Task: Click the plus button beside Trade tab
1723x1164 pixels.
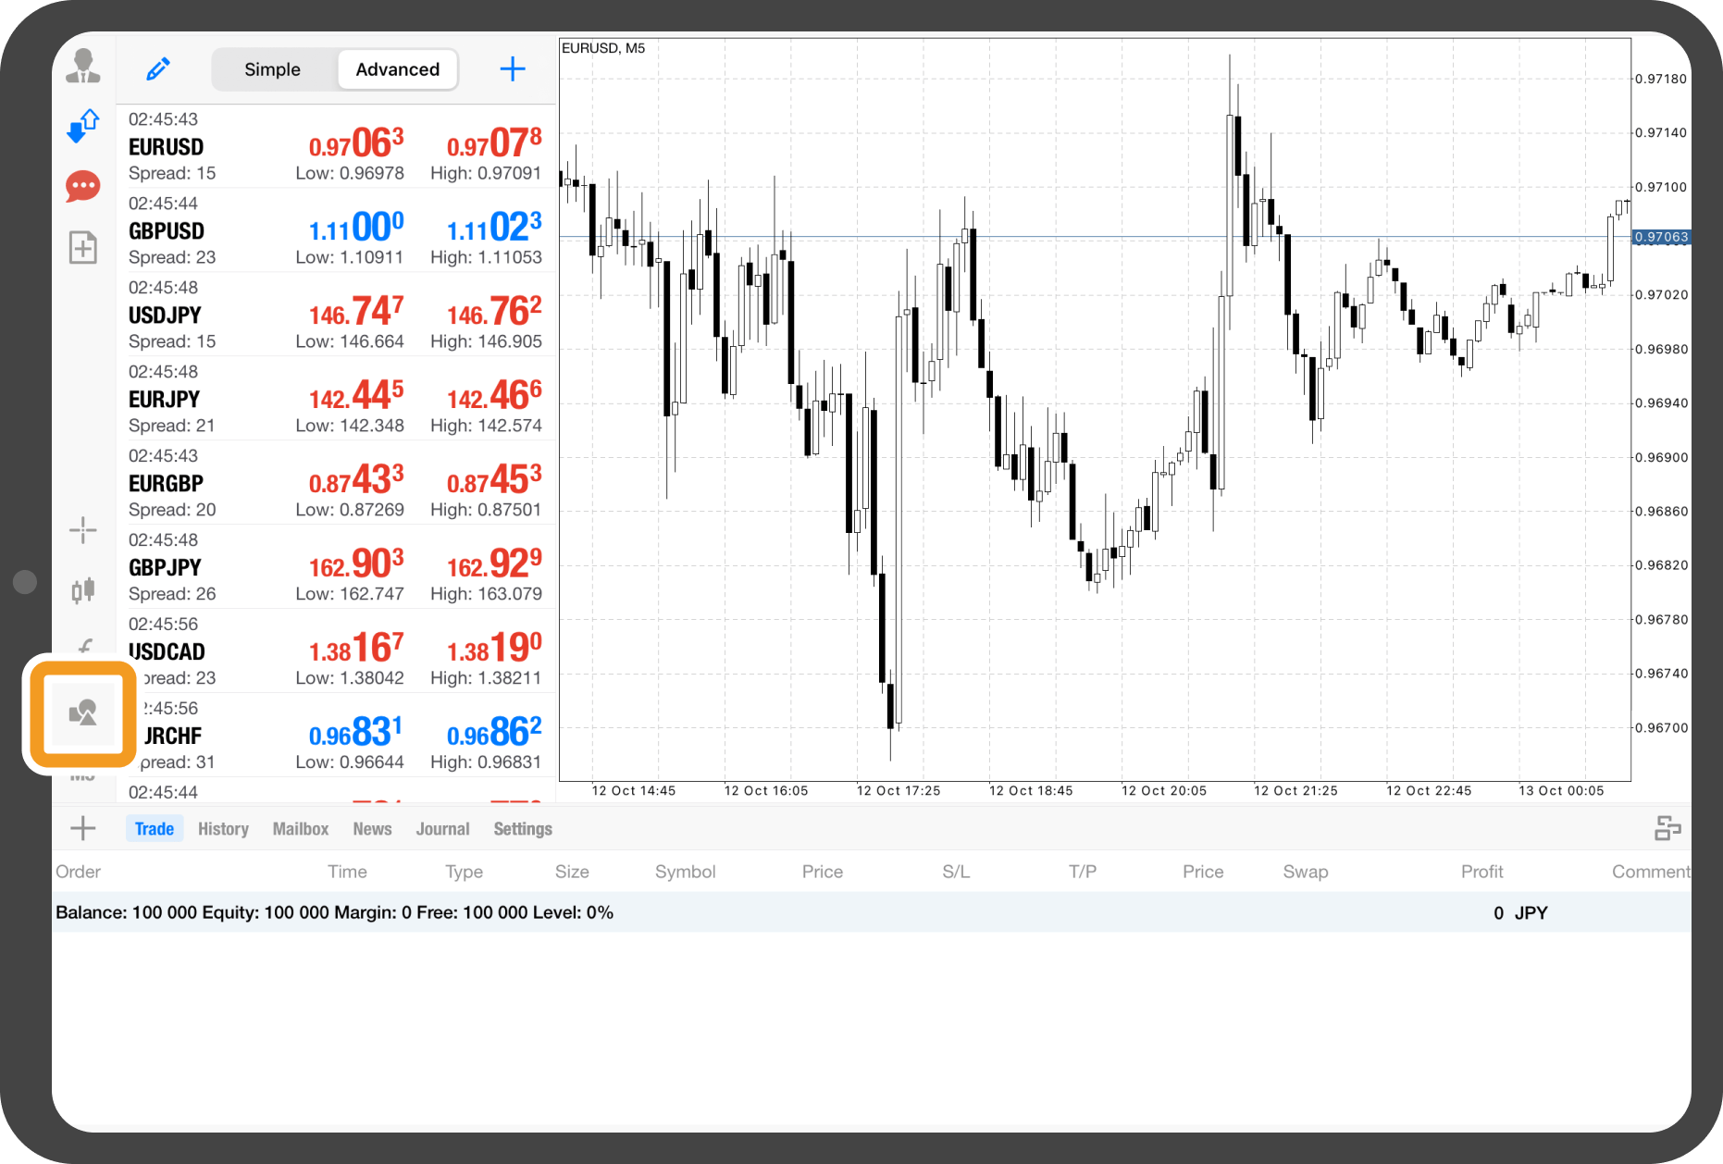Action: (x=83, y=828)
